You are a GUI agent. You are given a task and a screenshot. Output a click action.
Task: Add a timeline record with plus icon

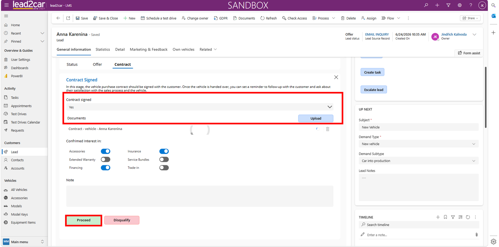[x=438, y=217]
